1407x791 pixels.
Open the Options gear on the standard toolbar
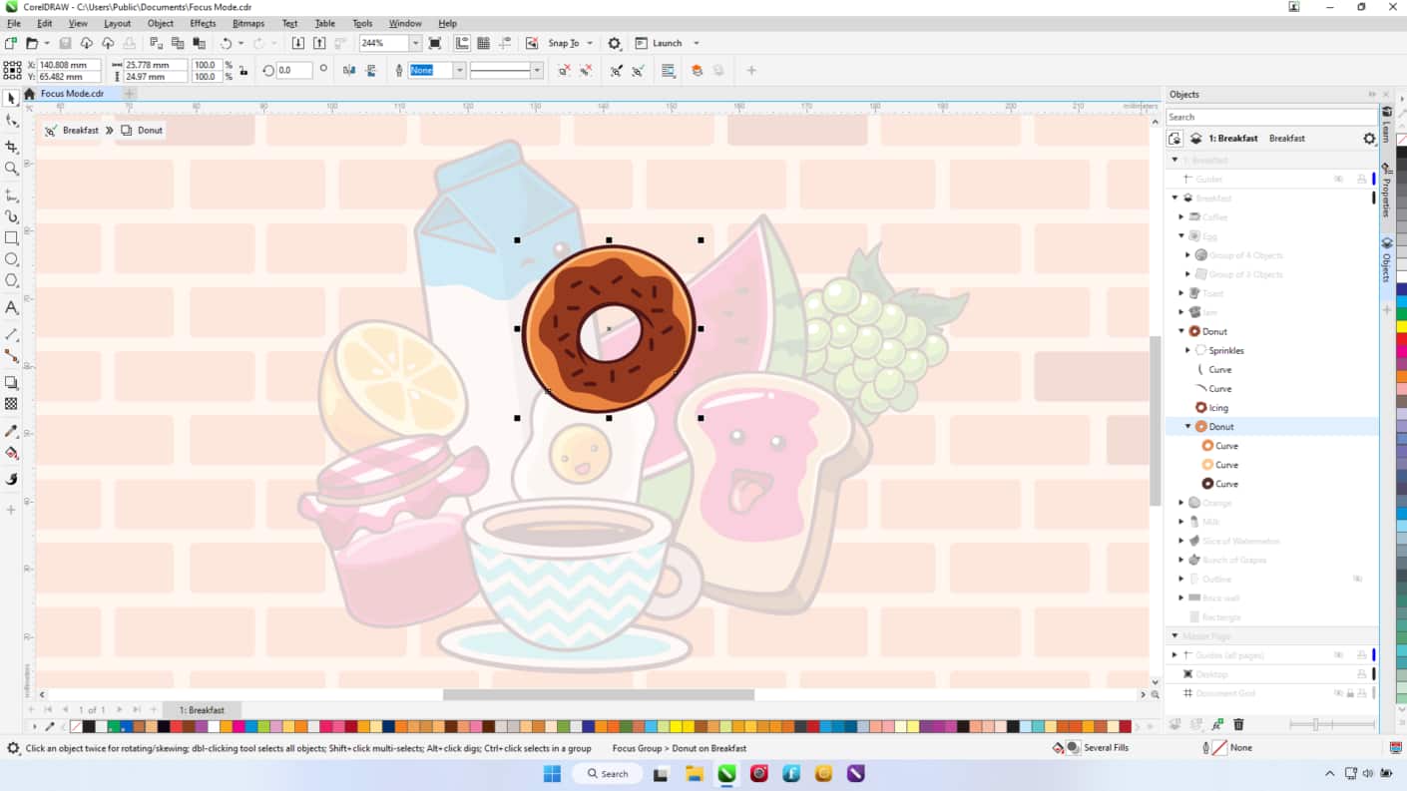point(615,43)
